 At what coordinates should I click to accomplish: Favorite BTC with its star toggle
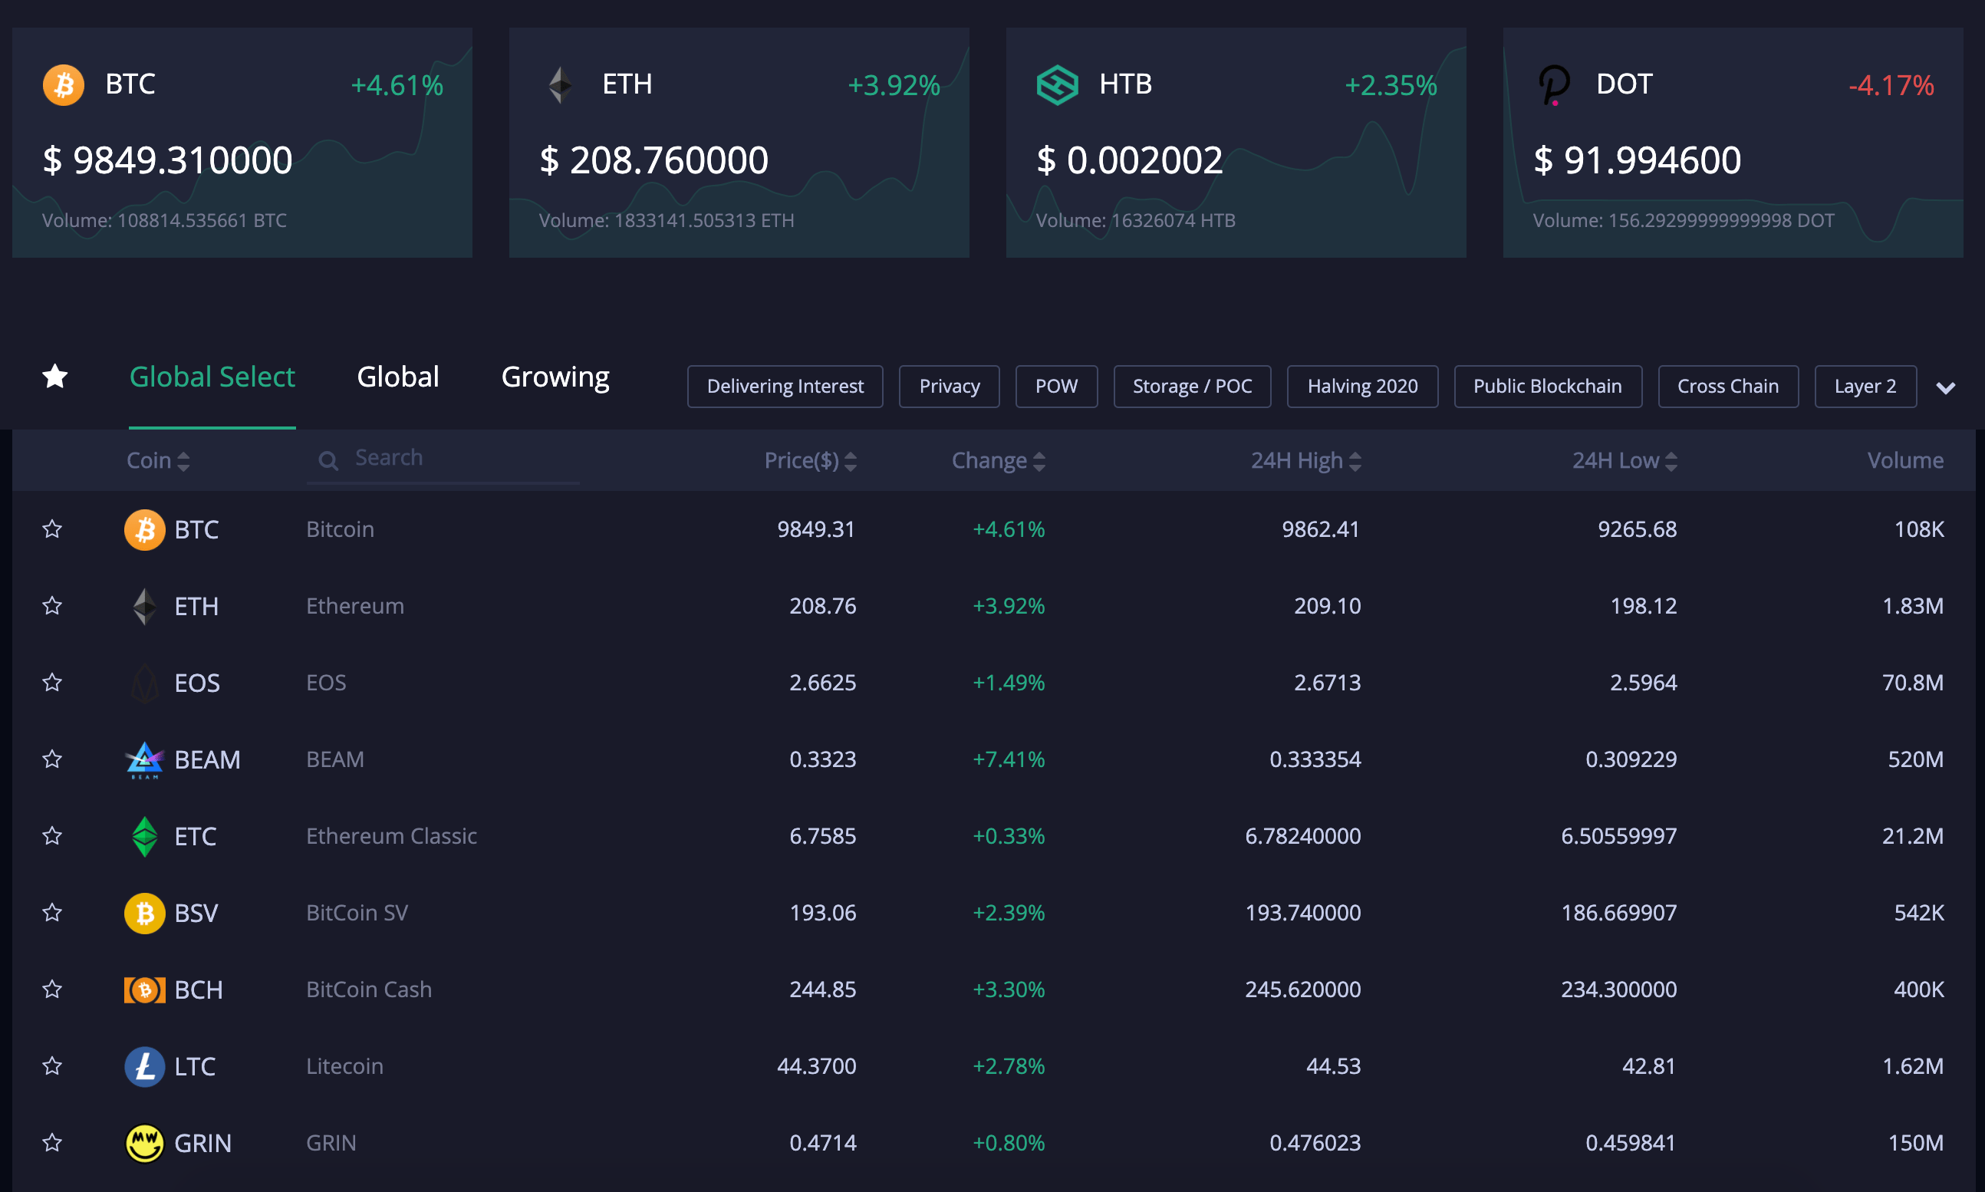pyautogui.click(x=52, y=528)
